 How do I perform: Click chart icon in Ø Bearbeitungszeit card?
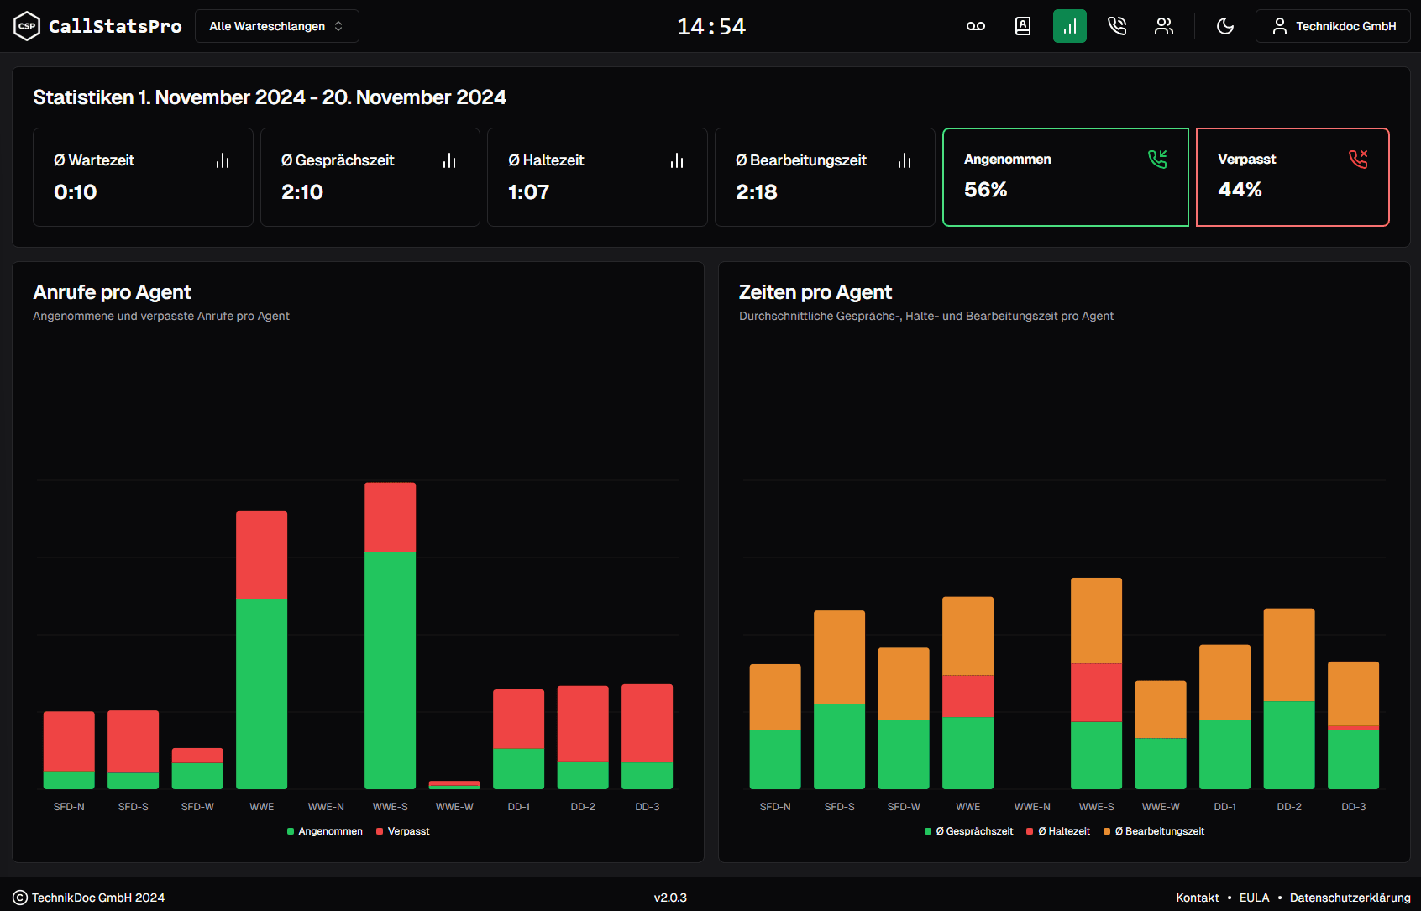[905, 160]
